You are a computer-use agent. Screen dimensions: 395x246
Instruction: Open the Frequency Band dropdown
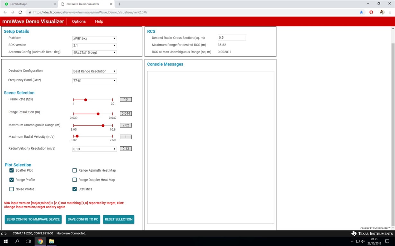click(94, 80)
